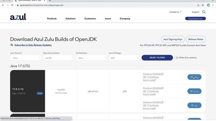This screenshot has height=121, width=216.
Task: Open Checksum (SHA256) link in .dmg row
Action: [x=152, y=74]
